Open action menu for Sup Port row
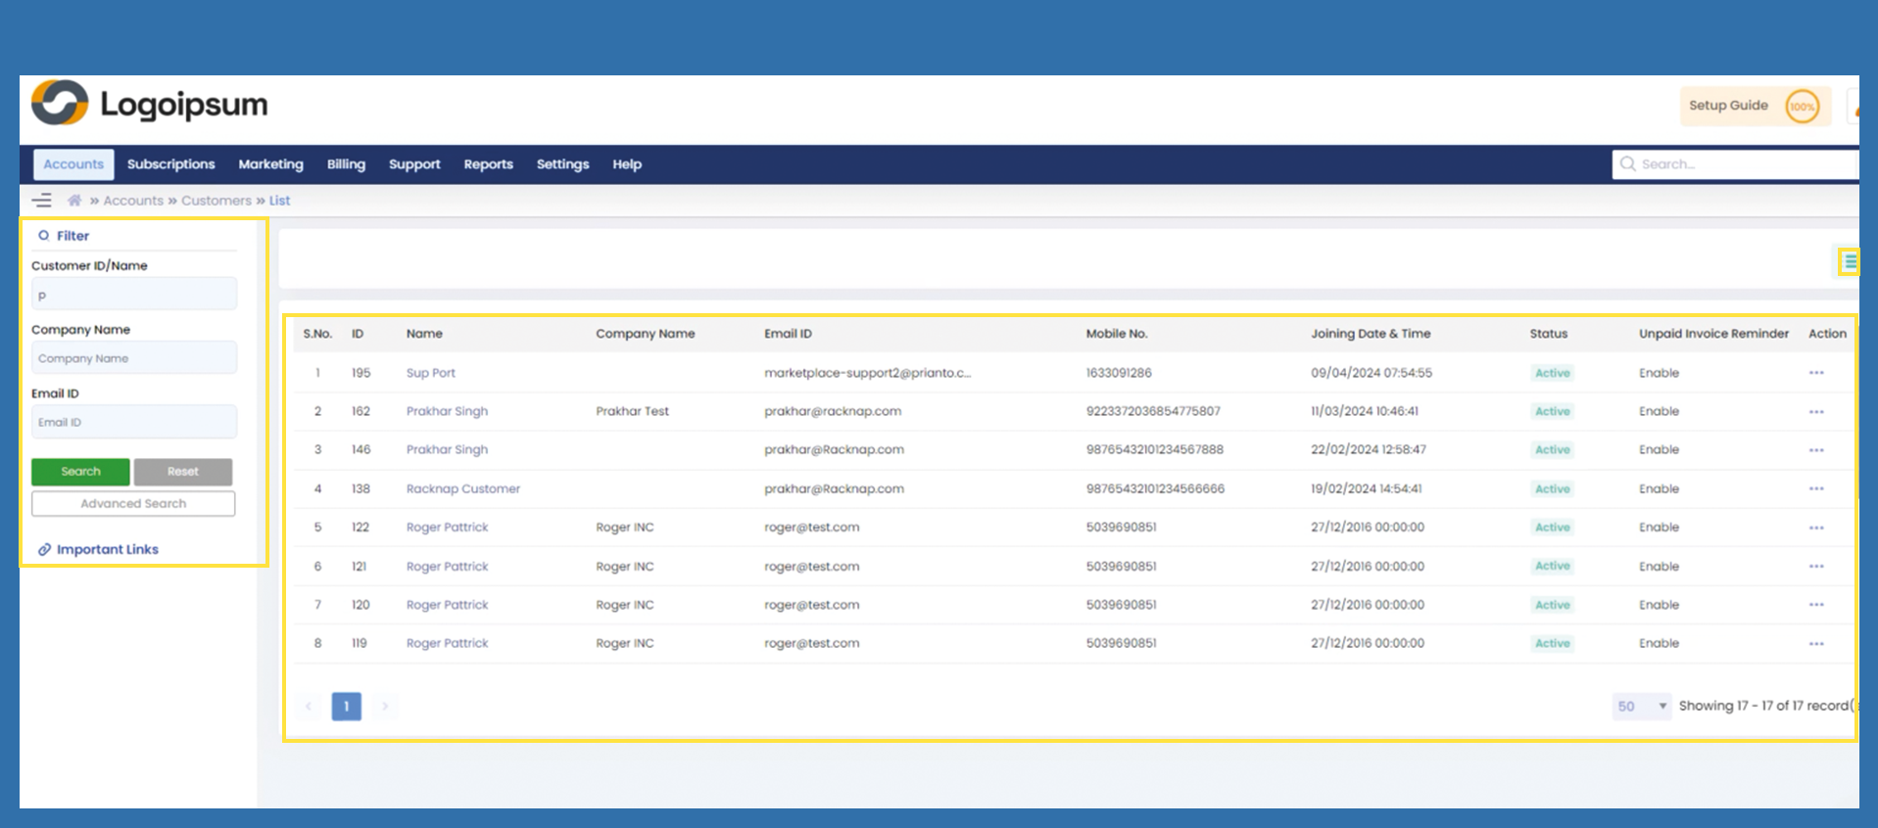This screenshot has height=828, width=1878. pos(1815,373)
